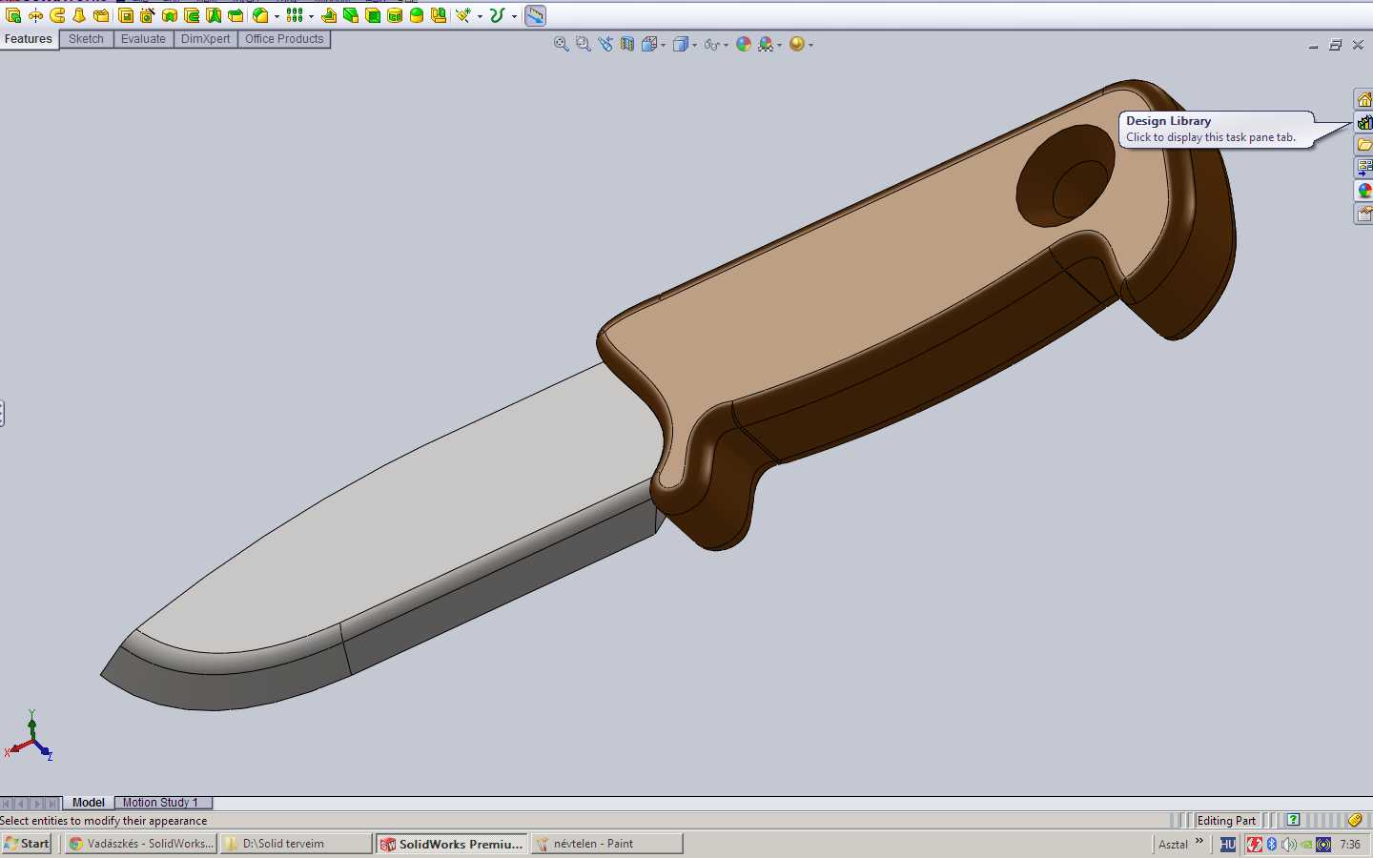Screen dimensions: 1373x858
Task: Expand the Display Style dropdown arrow
Action: (694, 45)
